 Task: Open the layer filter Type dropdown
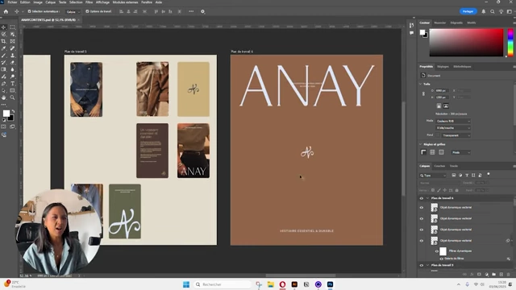point(433,176)
